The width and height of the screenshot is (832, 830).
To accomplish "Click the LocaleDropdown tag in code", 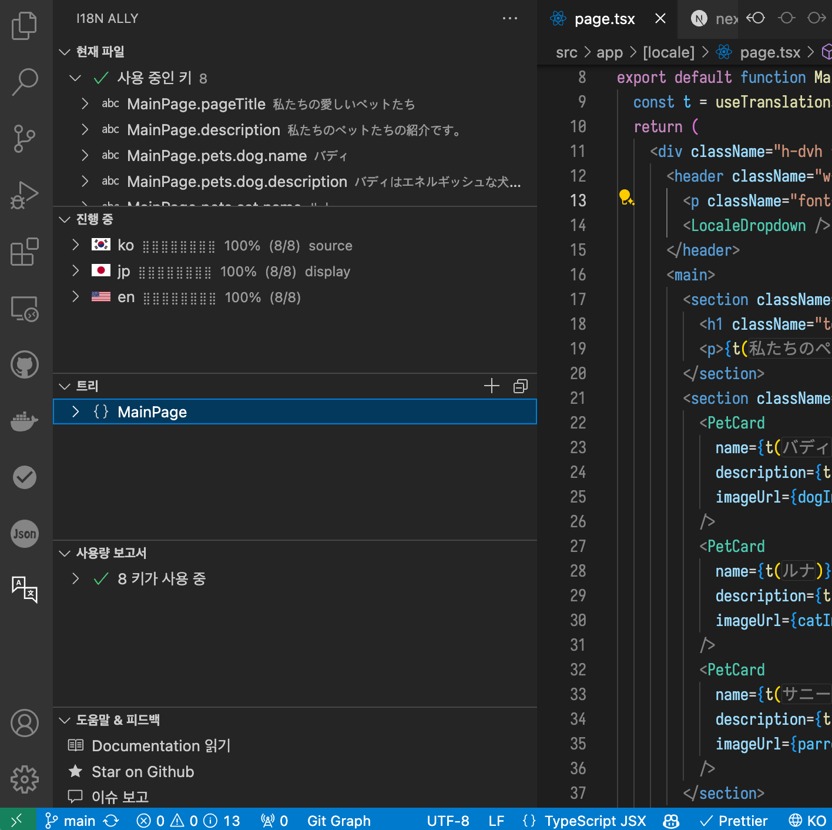I will tap(748, 226).
